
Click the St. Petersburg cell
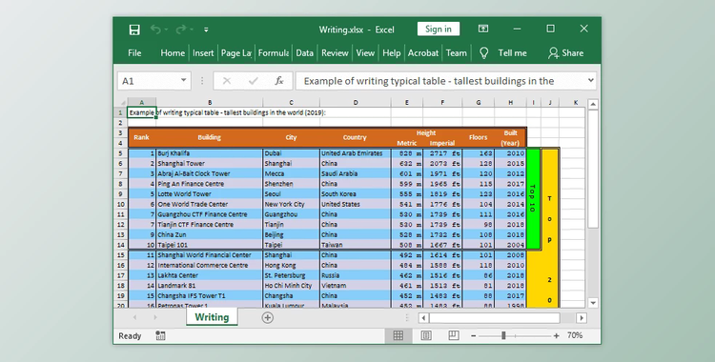(x=292, y=276)
